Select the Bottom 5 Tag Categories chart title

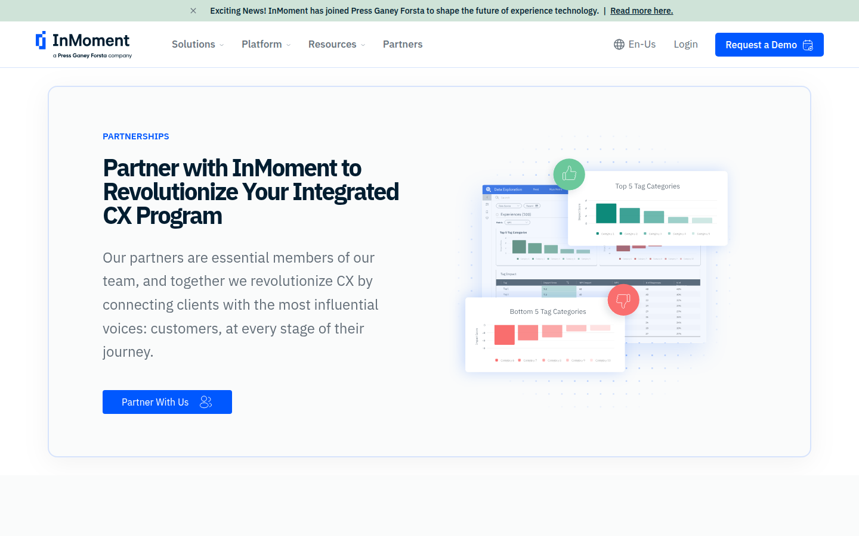point(548,311)
